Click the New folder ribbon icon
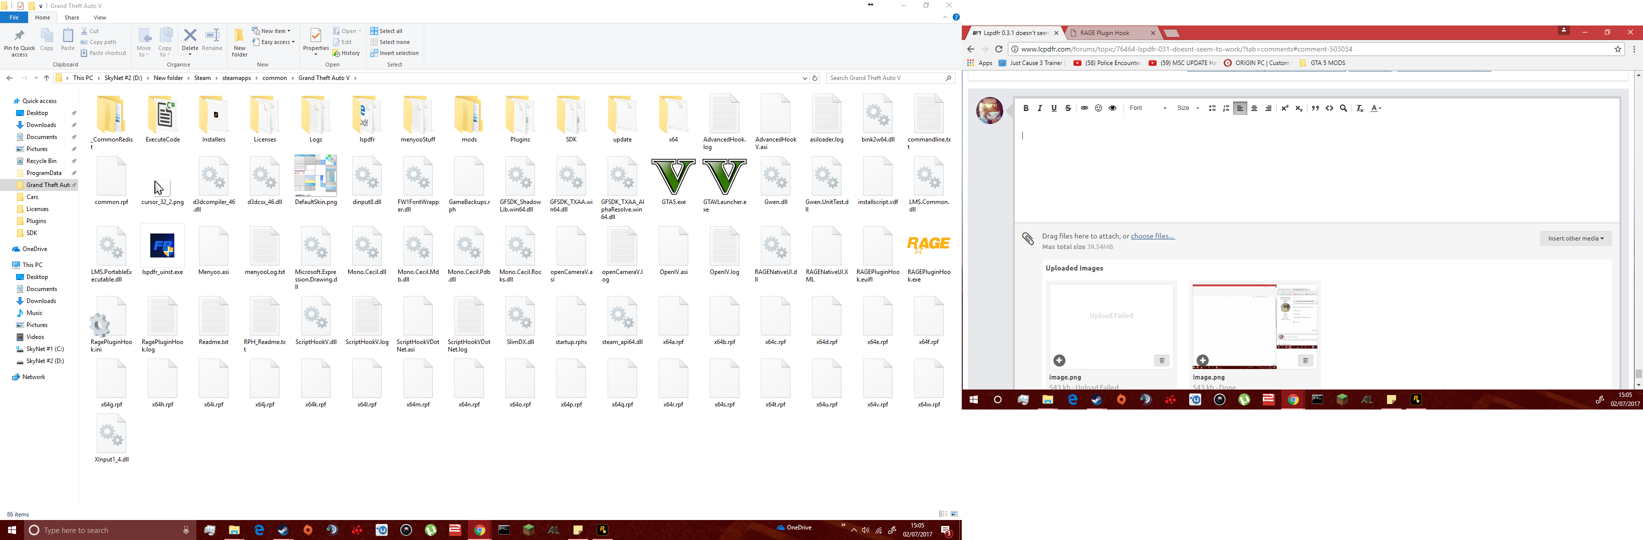This screenshot has width=1643, height=540. (x=239, y=42)
